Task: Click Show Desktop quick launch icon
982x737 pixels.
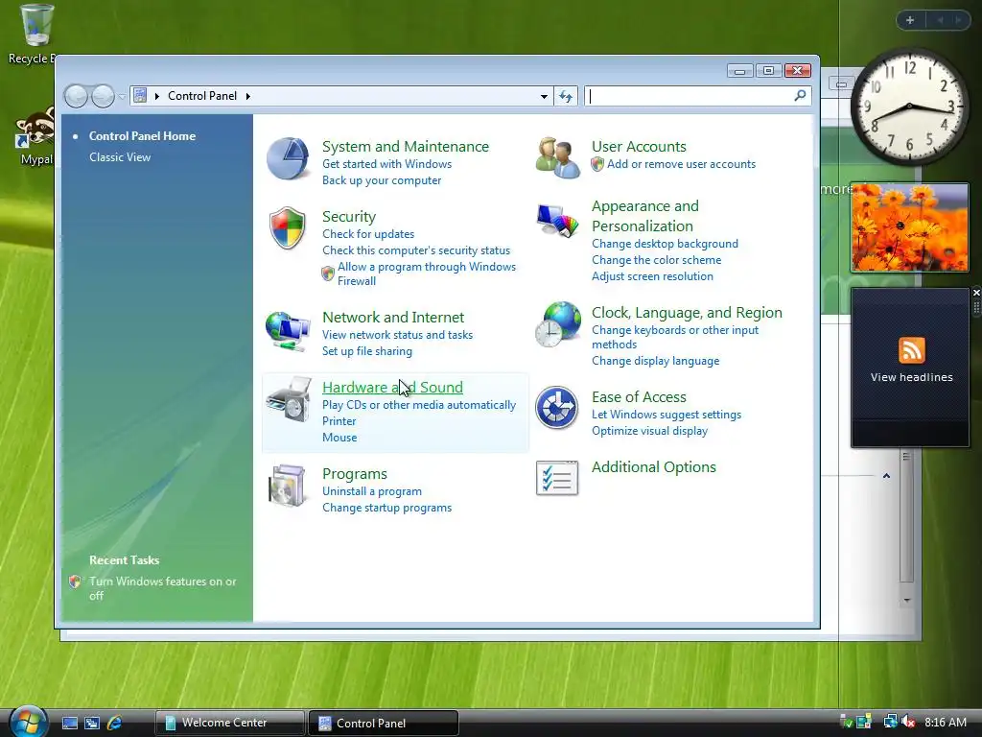Action: tap(69, 724)
